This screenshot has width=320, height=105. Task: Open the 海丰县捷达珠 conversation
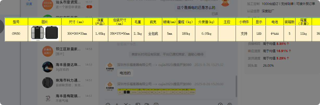click(x=68, y=67)
